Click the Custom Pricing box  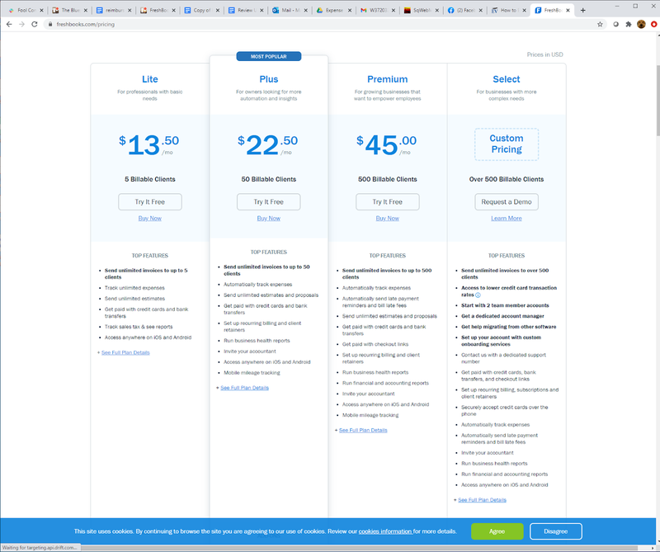coord(507,144)
